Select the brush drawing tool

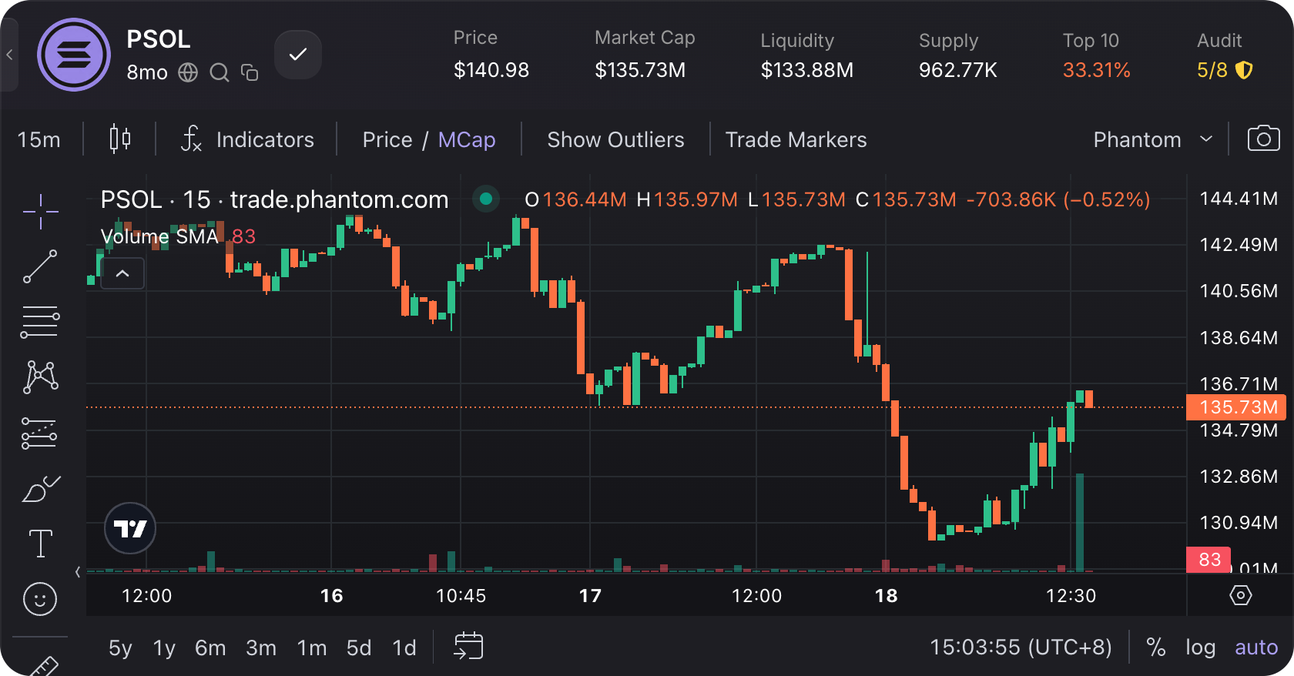pos(40,489)
